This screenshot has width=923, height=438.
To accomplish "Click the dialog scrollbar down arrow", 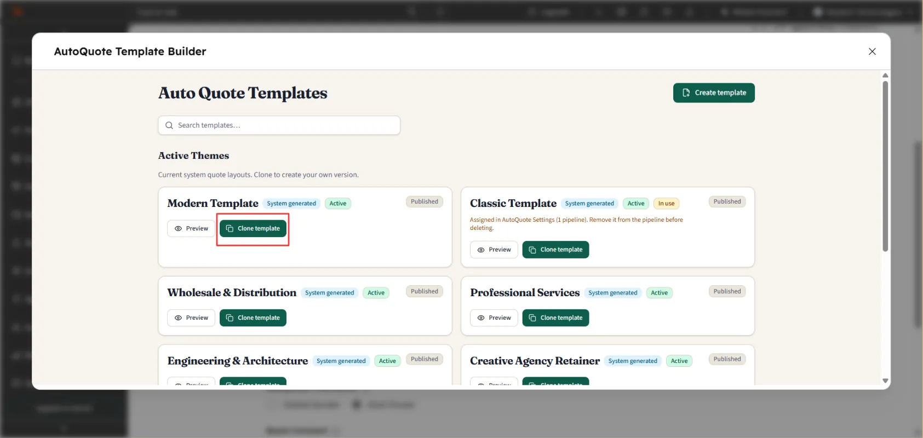I will tap(885, 381).
